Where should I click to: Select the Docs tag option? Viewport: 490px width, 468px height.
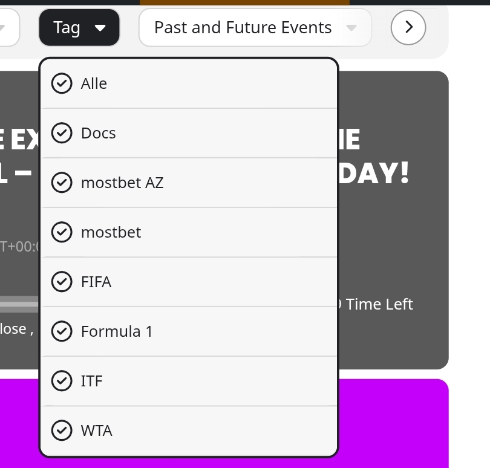[x=99, y=133]
